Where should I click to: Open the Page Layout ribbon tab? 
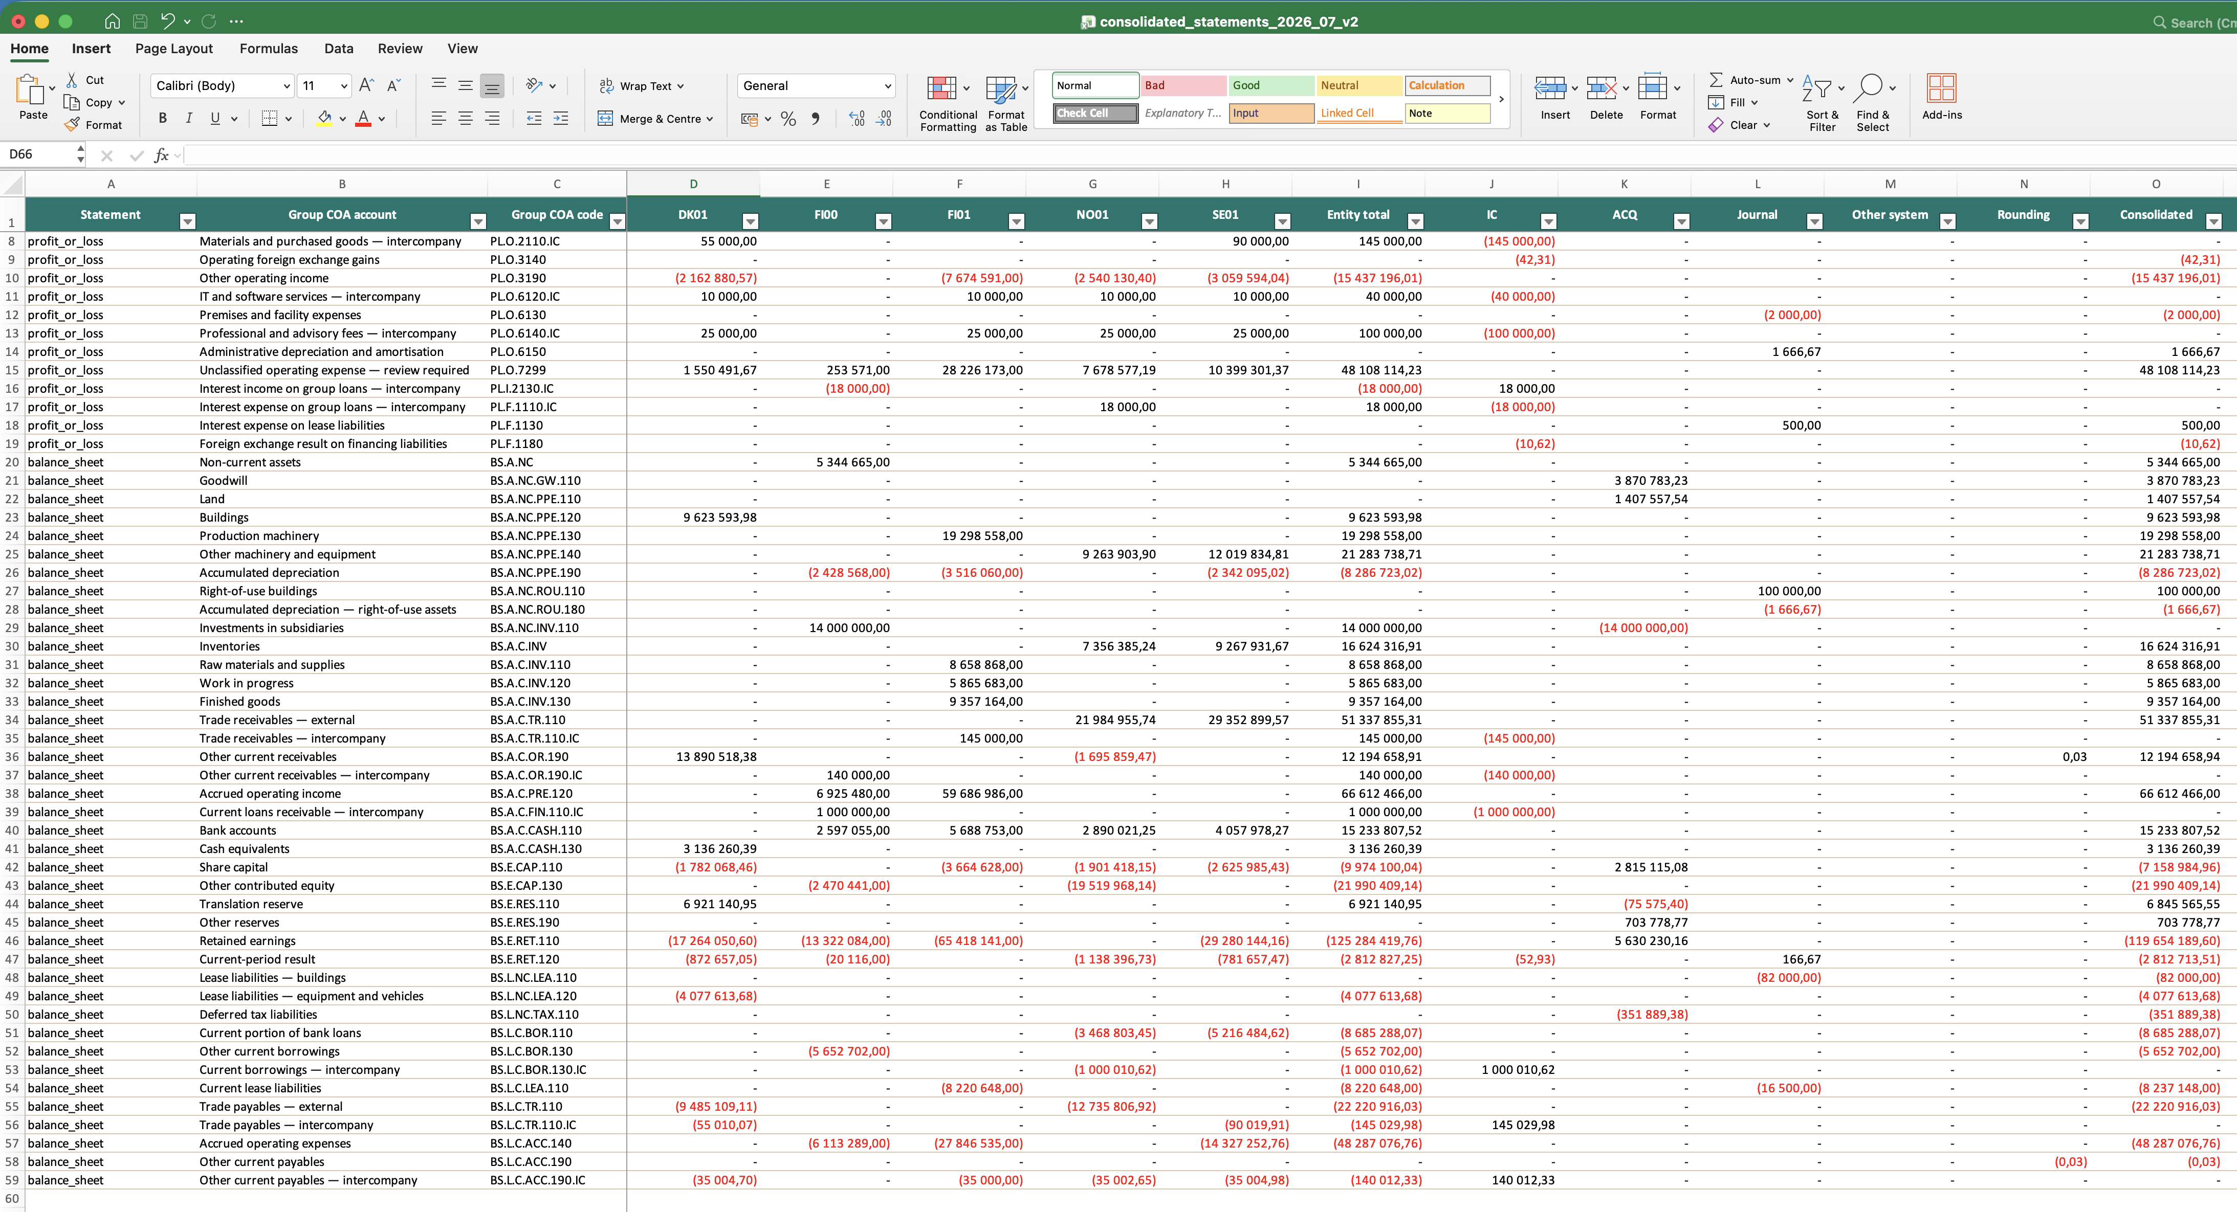pos(173,49)
